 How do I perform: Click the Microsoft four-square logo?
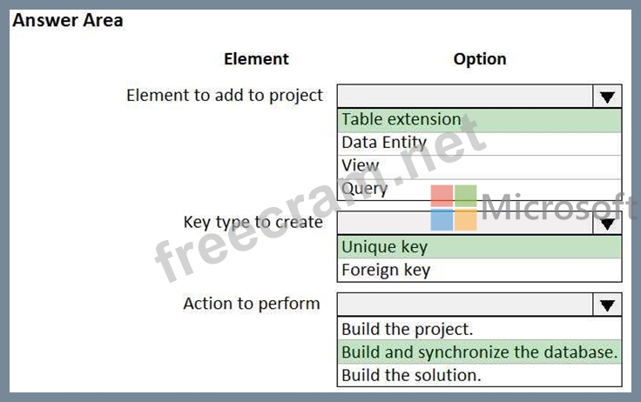pyautogui.click(x=454, y=208)
